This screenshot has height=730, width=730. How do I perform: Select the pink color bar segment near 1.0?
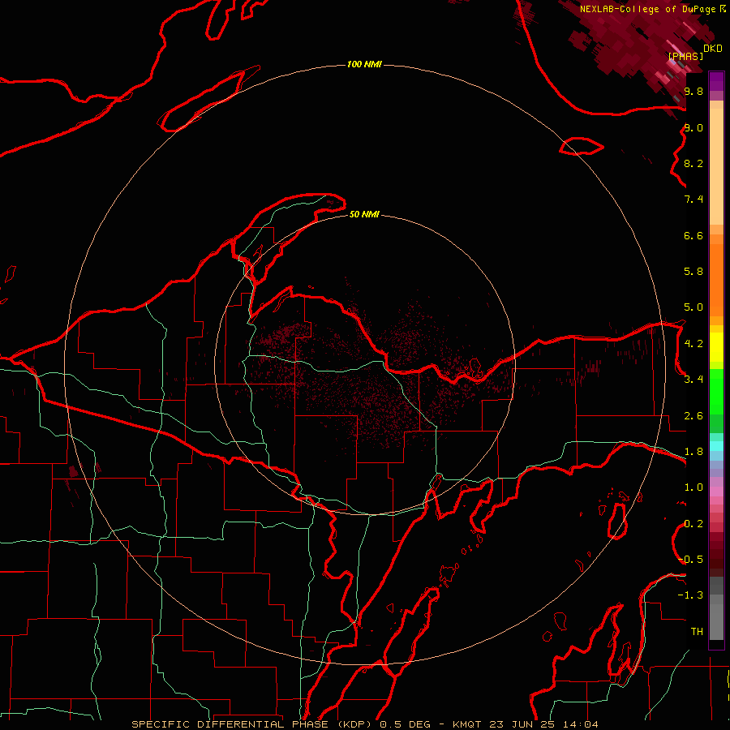(x=716, y=492)
